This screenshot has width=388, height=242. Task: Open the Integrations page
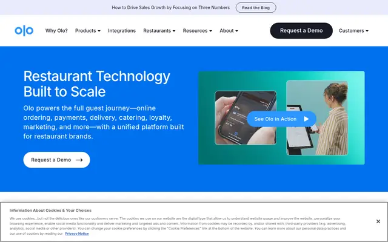click(122, 31)
